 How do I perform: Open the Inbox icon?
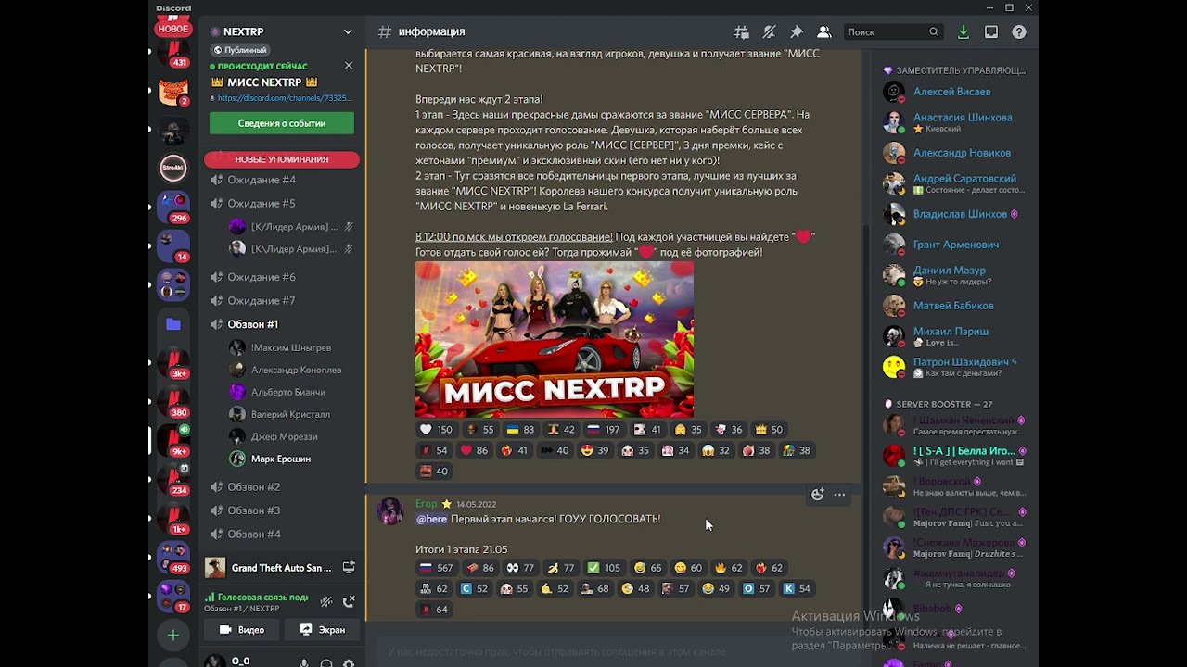991,32
